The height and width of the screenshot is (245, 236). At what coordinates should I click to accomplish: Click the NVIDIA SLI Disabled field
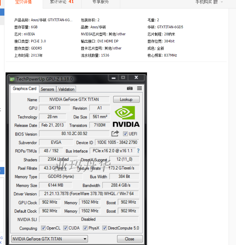tap(89, 219)
